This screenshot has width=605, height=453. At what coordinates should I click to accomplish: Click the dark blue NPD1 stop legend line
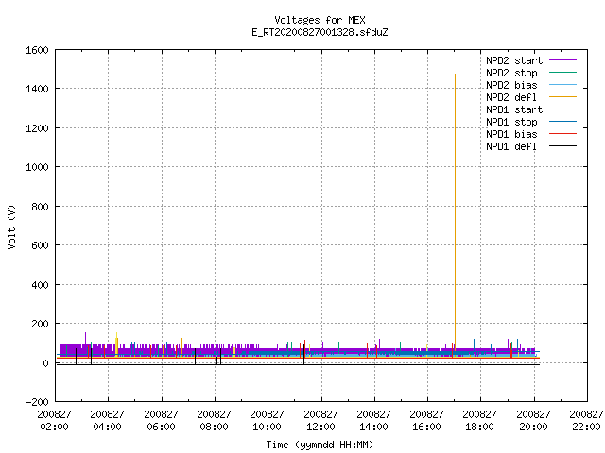tap(562, 122)
